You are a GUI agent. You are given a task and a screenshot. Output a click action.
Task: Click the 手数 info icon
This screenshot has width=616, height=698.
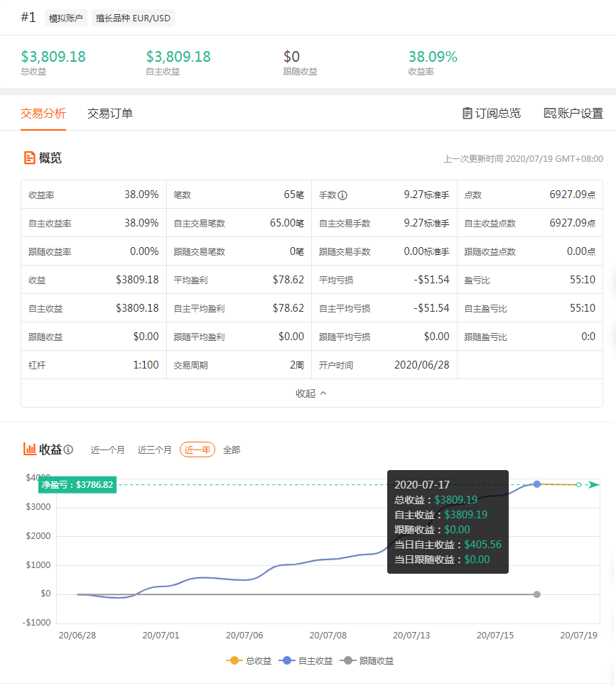(342, 195)
